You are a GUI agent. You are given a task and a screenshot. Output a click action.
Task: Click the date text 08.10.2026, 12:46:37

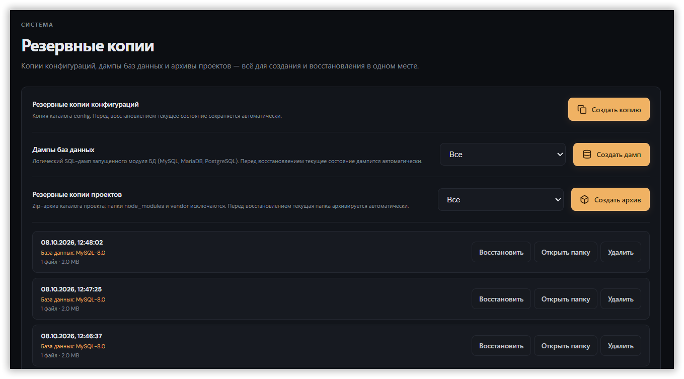click(x=71, y=336)
